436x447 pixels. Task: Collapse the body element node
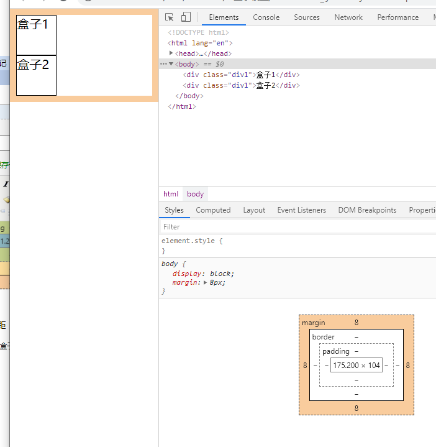[x=171, y=64]
